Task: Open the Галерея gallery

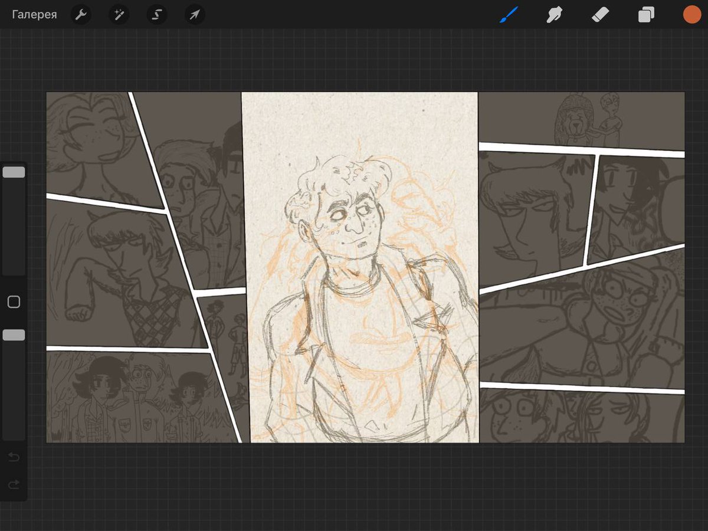Action: pyautogui.click(x=34, y=15)
